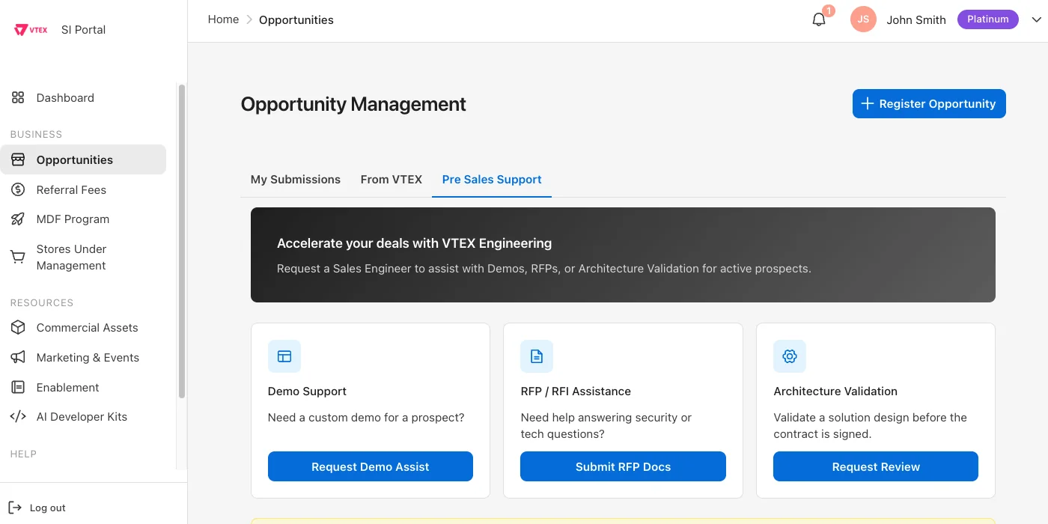The image size is (1048, 524).
Task: Click the RFP / RFI document icon
Action: point(537,356)
